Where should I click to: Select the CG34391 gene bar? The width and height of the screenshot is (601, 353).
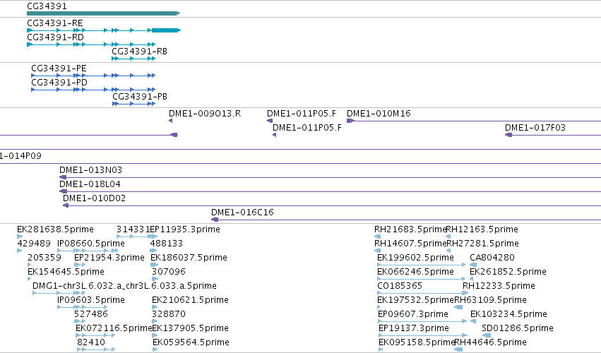(x=104, y=13)
